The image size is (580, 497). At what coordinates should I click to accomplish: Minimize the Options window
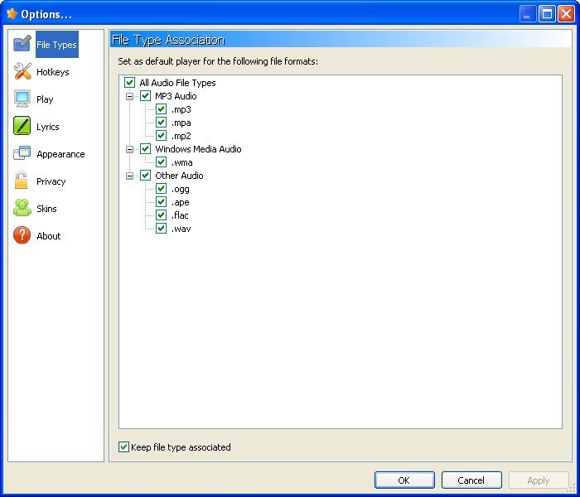[x=527, y=14]
